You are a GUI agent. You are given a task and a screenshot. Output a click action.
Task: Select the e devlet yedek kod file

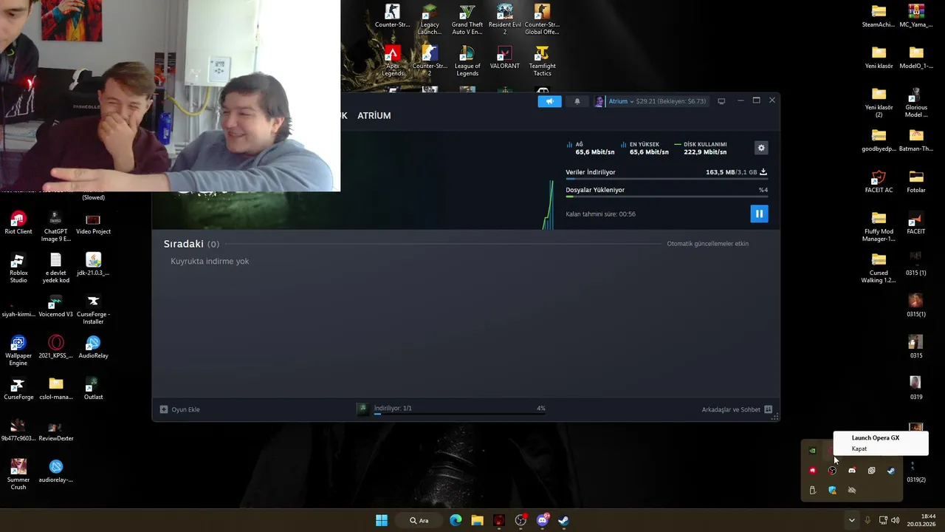56,269
